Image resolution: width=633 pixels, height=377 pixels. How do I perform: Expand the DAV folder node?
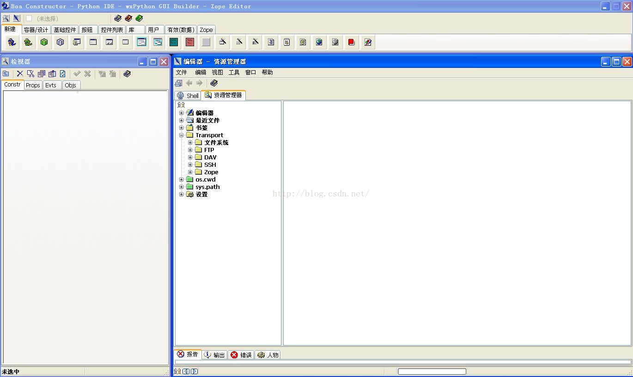click(x=190, y=157)
